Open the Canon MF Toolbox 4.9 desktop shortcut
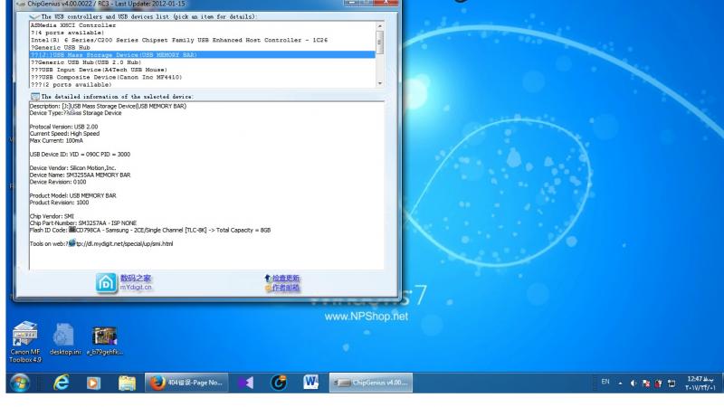The height and width of the screenshot is (407, 724). point(25,342)
